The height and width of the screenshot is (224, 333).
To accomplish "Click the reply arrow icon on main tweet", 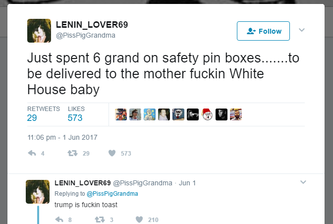I will pyautogui.click(x=32, y=153).
